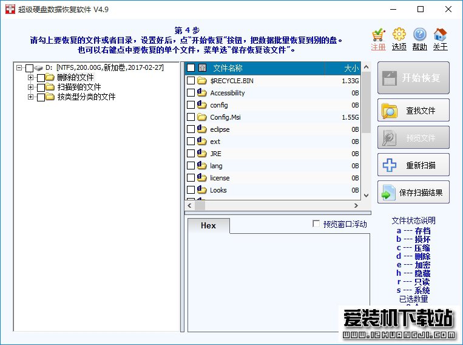Click the ext deleted folder icon
463x345 pixels.
pyautogui.click(x=202, y=141)
